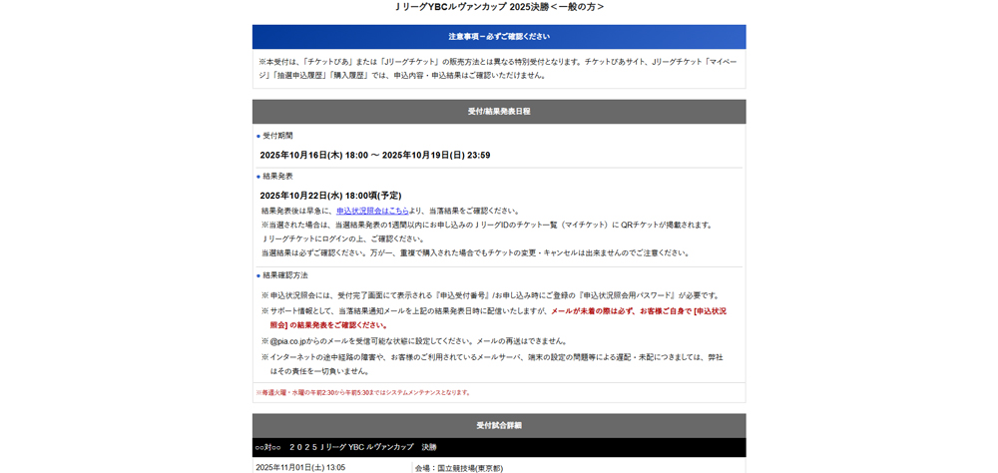This screenshot has width=998, height=473.
Task: Click the 2025年10月22日(水) 18:00頃(予定) result date
Action: tap(330, 196)
